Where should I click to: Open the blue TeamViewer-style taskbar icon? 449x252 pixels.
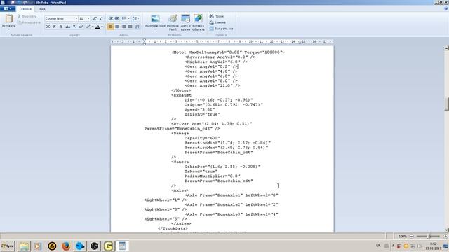tap(80, 246)
